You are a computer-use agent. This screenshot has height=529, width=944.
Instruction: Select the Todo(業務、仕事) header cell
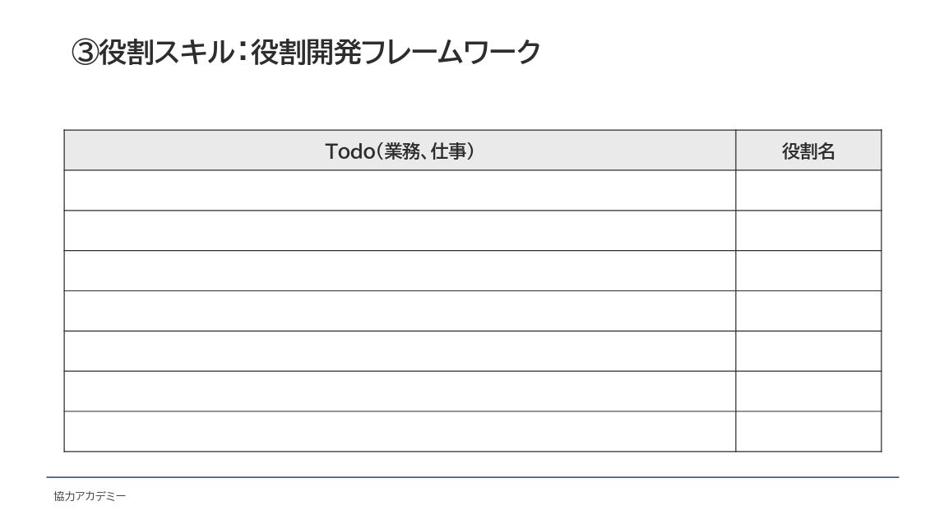pos(400,151)
